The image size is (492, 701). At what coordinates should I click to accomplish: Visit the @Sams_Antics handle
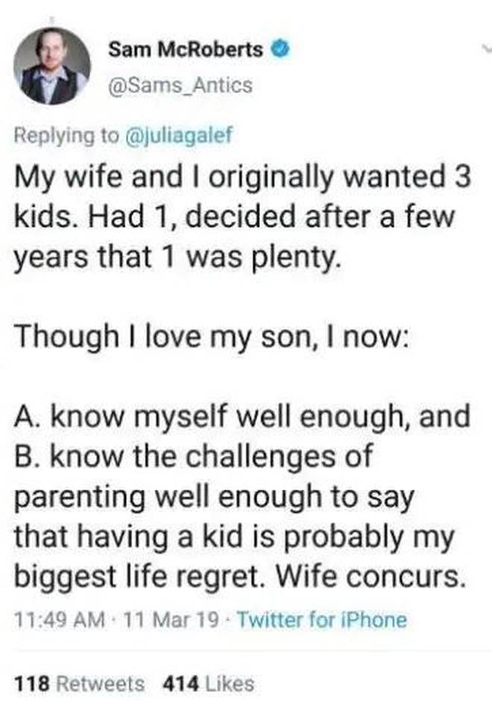pyautogui.click(x=180, y=84)
